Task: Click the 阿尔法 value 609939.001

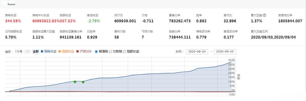Action: [125, 21]
